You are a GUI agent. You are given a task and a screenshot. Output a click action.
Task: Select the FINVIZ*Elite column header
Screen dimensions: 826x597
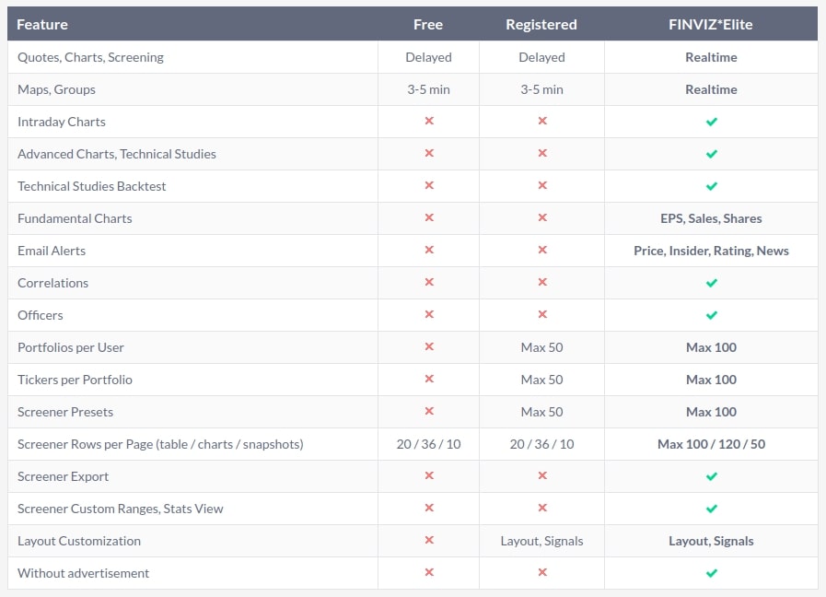tap(710, 24)
